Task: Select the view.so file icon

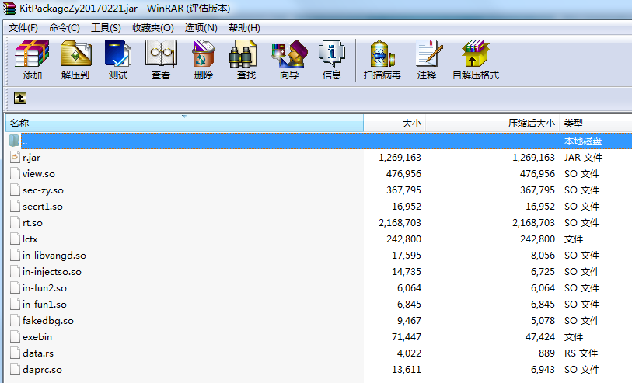Action: pyautogui.click(x=15, y=173)
